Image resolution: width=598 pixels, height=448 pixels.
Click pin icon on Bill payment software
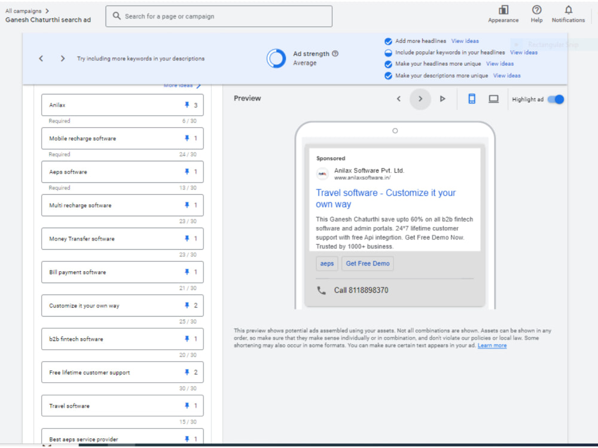[x=187, y=272]
